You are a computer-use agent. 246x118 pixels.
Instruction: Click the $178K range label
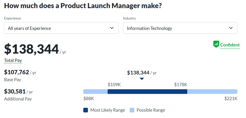181,85
